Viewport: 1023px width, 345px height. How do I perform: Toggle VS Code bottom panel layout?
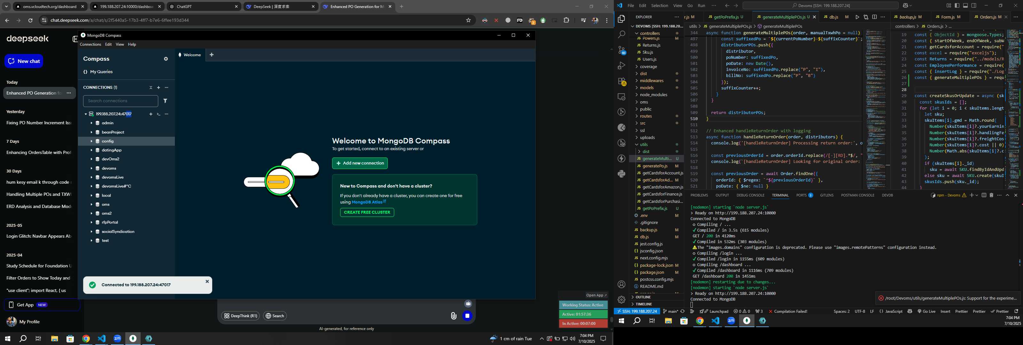[x=965, y=5]
